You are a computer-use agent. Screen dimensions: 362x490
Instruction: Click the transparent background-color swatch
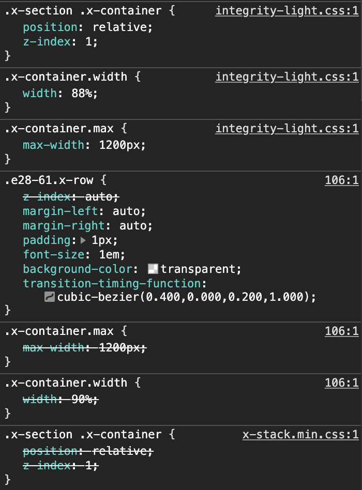pyautogui.click(x=153, y=269)
